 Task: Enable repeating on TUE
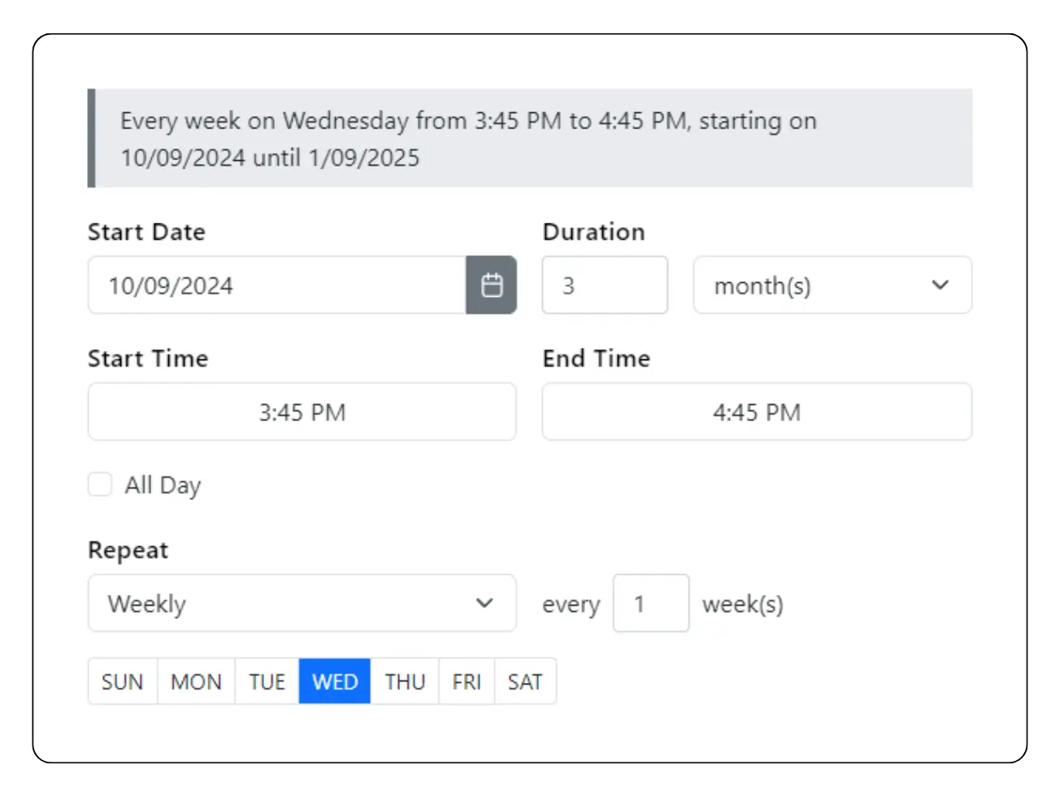click(266, 681)
